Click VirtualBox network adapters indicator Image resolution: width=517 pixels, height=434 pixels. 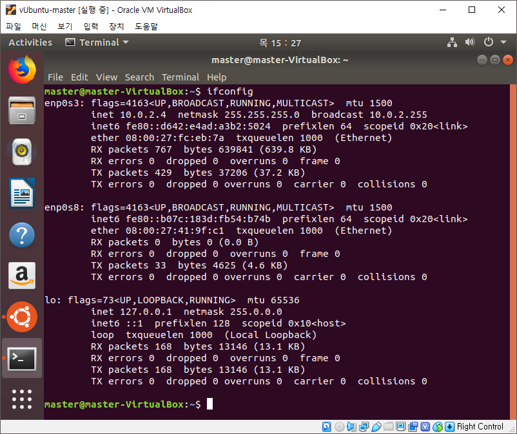tap(364, 427)
